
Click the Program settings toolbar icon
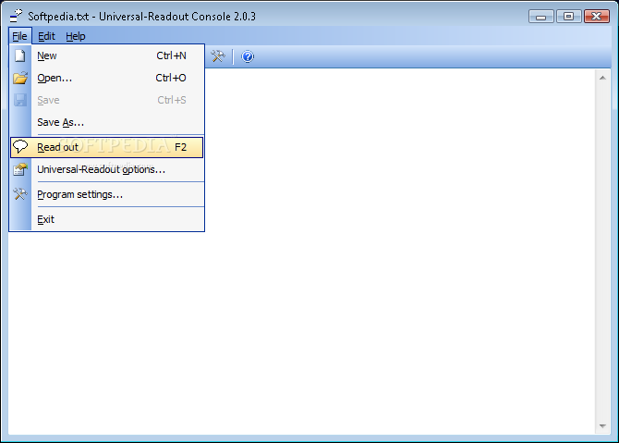217,56
